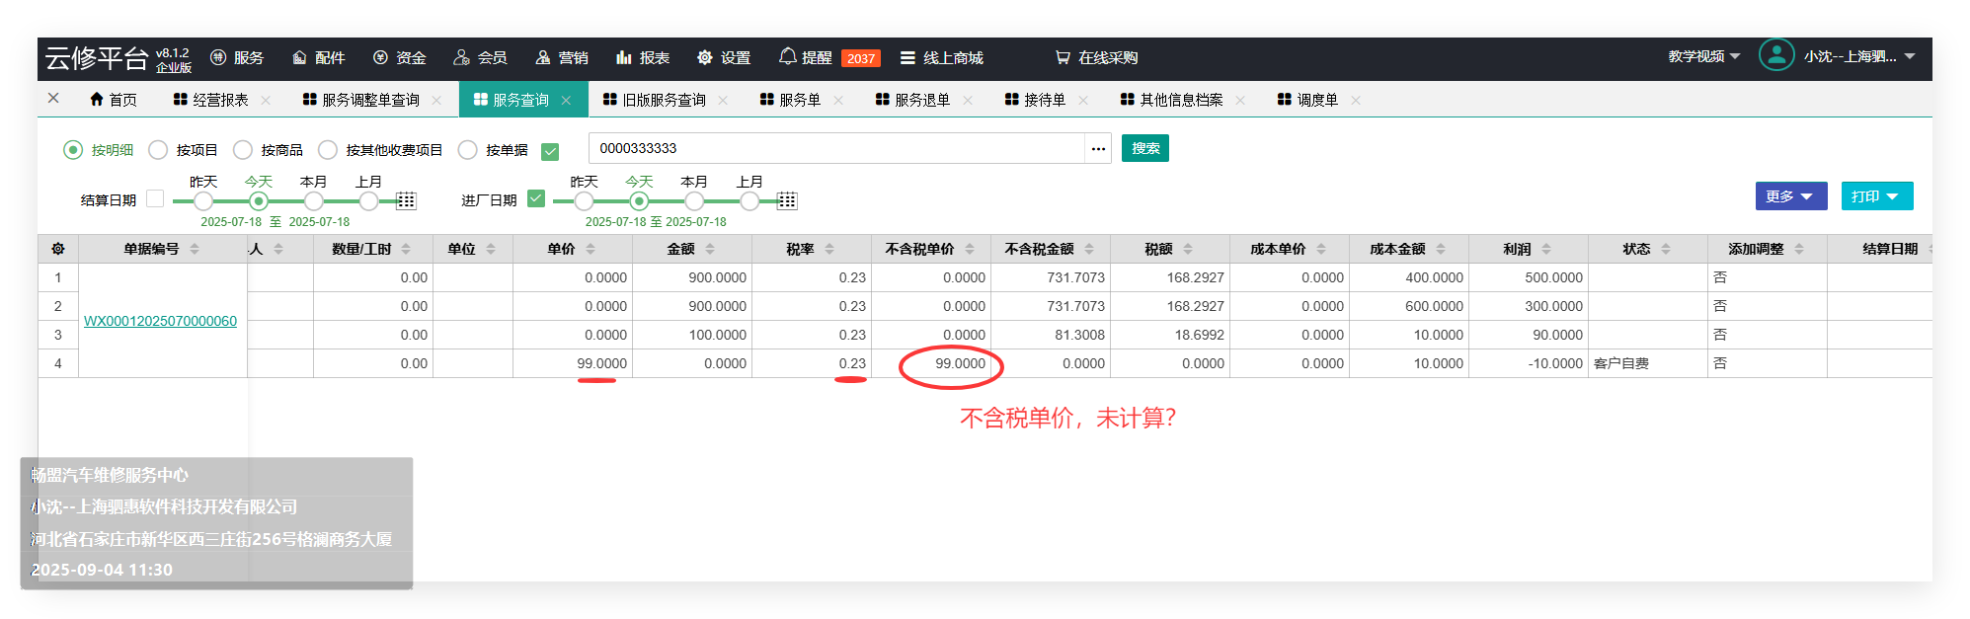Click the user avatar icon
The image size is (1970, 619).
(1775, 55)
